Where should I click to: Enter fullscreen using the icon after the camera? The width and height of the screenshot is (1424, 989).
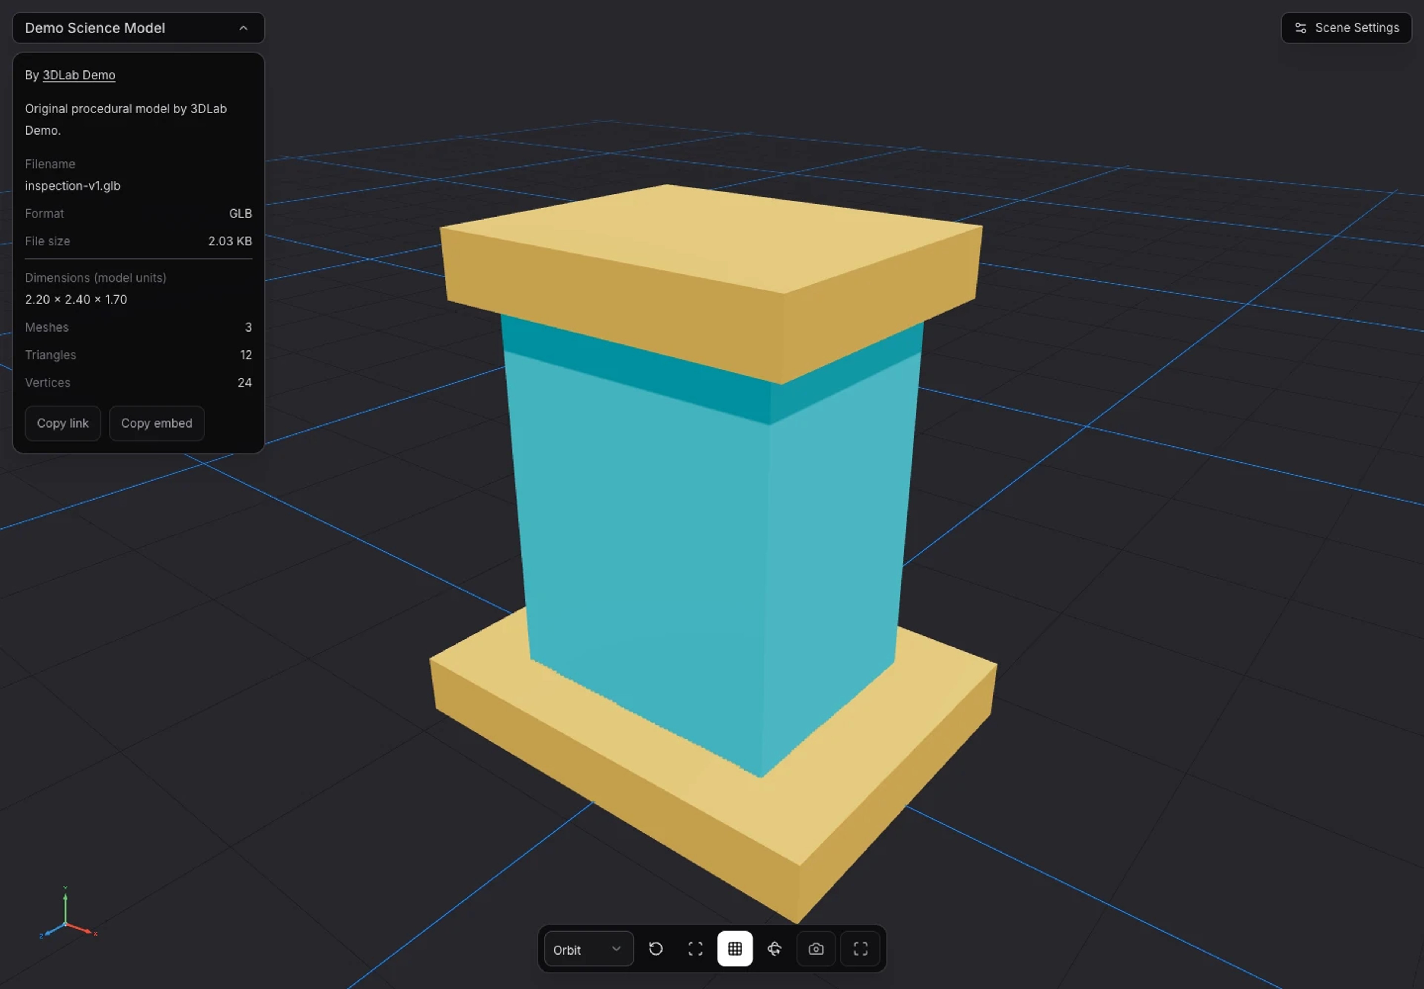click(x=860, y=949)
